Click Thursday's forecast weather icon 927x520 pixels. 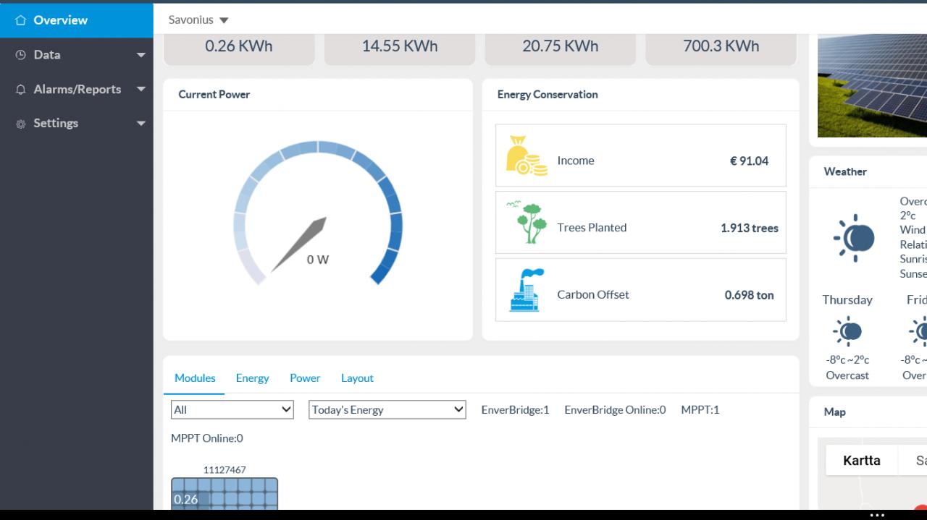(847, 331)
